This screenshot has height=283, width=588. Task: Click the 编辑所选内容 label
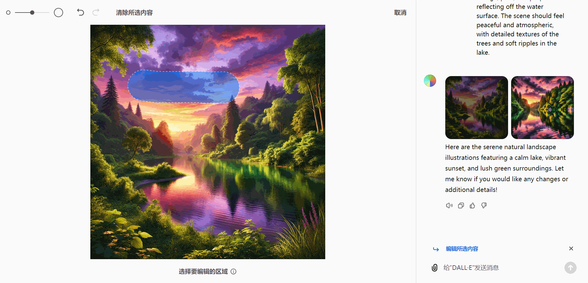[462, 249]
